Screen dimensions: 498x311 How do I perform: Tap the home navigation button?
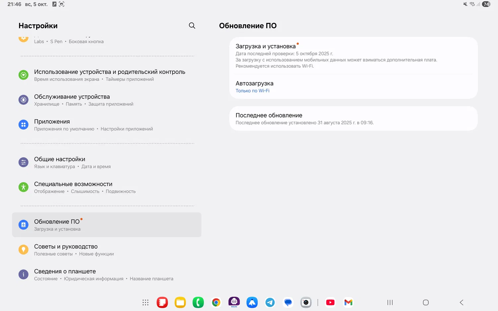pos(426,302)
